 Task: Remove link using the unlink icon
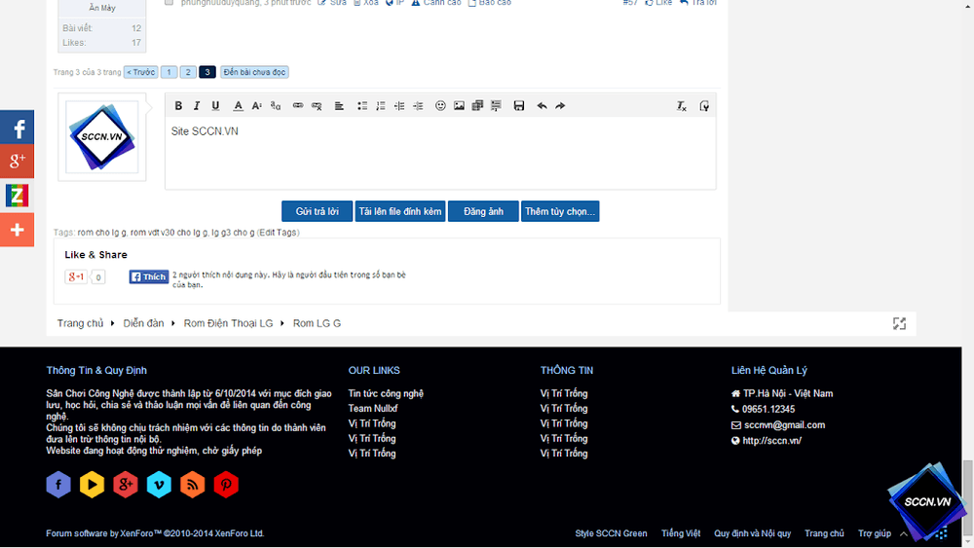317,106
